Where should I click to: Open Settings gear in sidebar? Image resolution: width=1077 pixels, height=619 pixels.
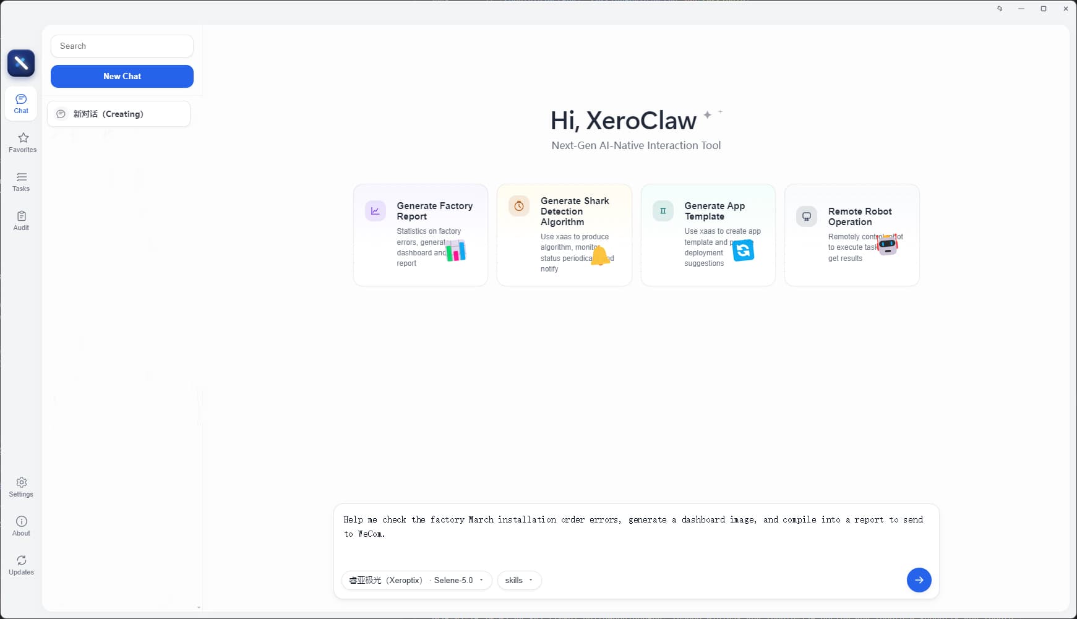pyautogui.click(x=21, y=487)
